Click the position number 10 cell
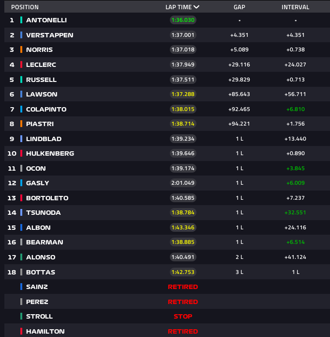 [x=12, y=153]
